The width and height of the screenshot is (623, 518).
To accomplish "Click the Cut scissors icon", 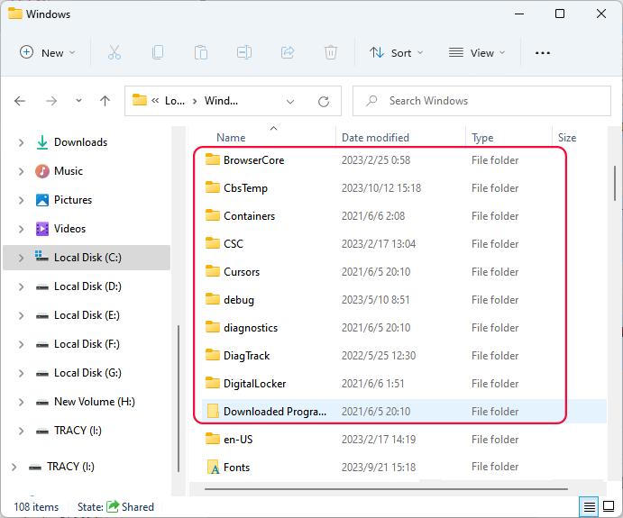I will point(115,52).
